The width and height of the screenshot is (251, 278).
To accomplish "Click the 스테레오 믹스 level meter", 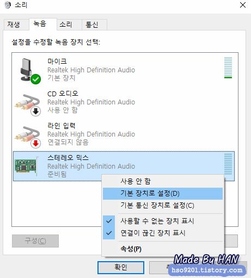I will (228, 164).
